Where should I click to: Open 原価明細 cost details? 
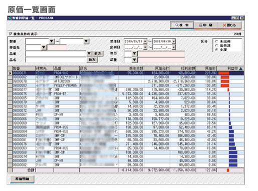22,179
